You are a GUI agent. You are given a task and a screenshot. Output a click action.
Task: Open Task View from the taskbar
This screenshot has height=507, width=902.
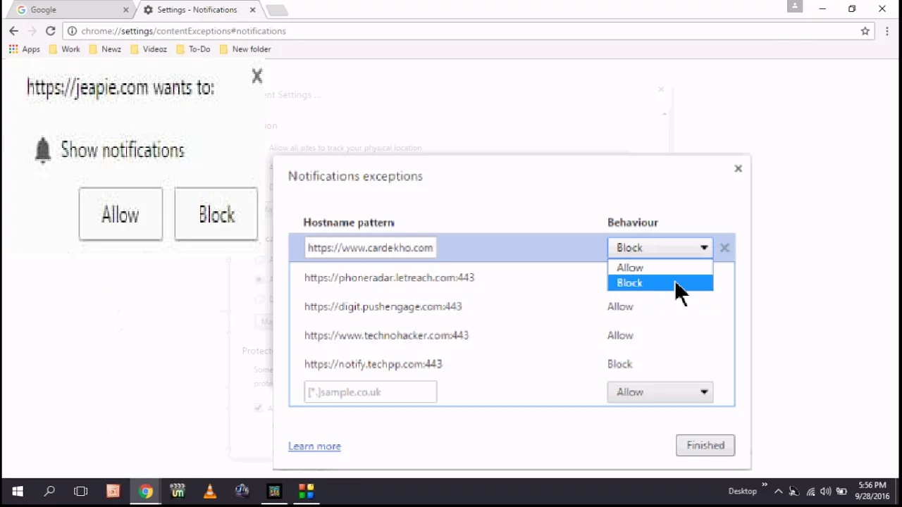(x=80, y=491)
